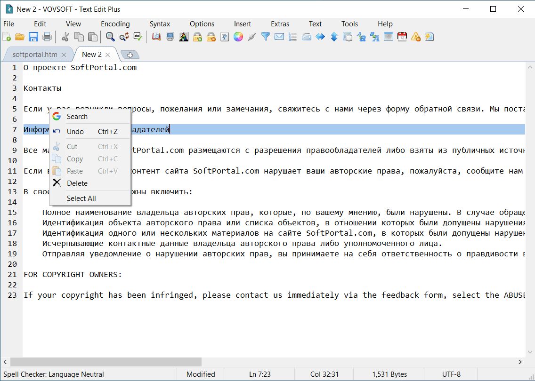Click the computer monitor toolbar icon

point(170,37)
